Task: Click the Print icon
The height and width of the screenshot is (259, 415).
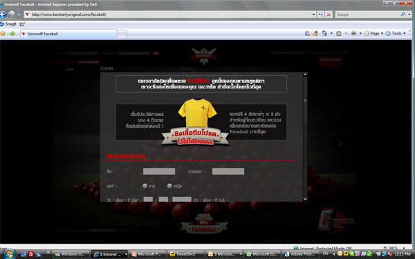Action: coord(353,33)
